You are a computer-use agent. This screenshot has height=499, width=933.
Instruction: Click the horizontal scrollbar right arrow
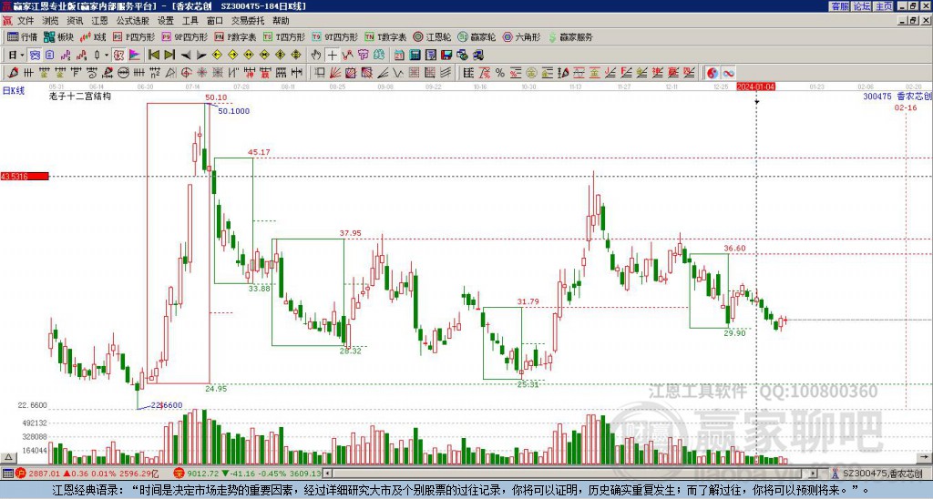click(x=813, y=474)
